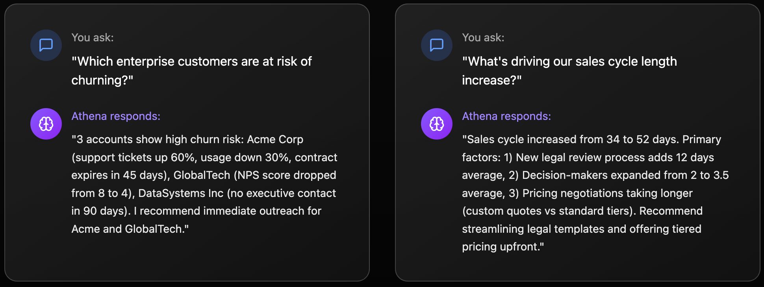Click the chat bubble icon beside the sales cycle question
This screenshot has height=287, width=764.
436,45
